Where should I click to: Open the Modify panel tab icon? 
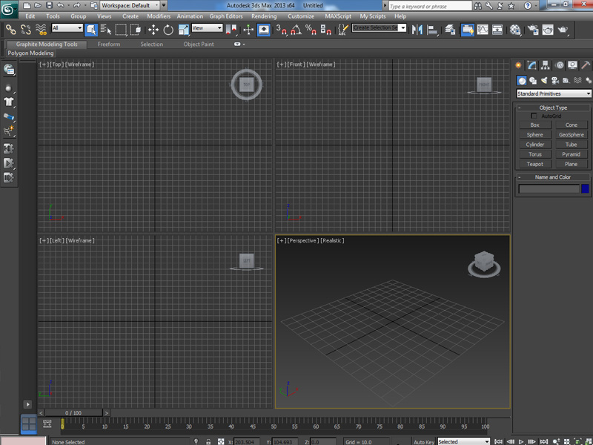[x=532, y=65]
